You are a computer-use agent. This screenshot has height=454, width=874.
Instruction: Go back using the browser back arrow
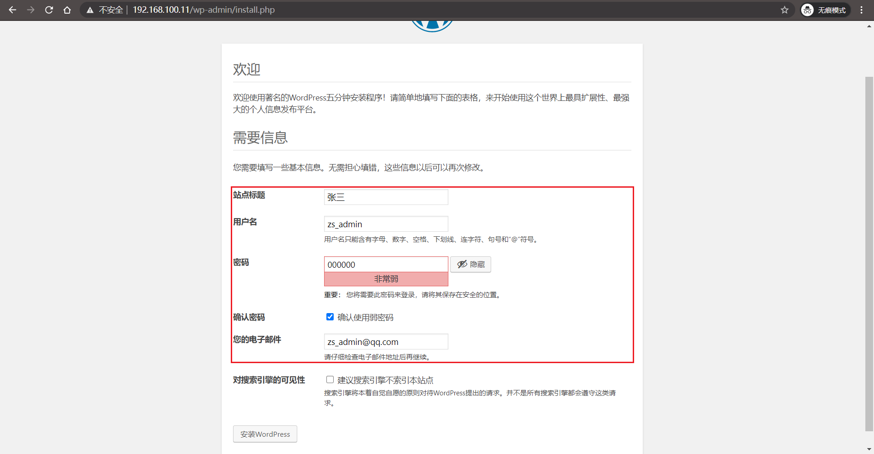pos(12,10)
